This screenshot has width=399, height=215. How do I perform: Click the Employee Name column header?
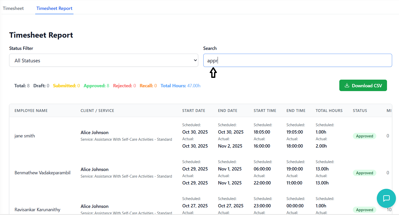pos(31,111)
